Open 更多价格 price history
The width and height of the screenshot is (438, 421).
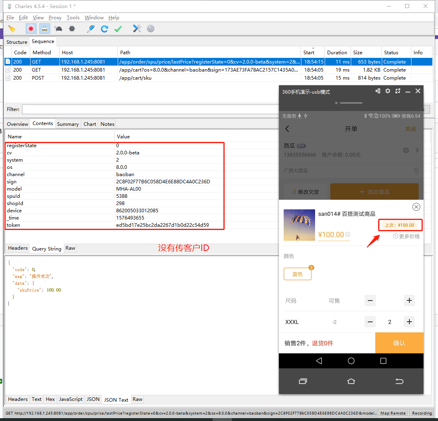click(x=406, y=236)
